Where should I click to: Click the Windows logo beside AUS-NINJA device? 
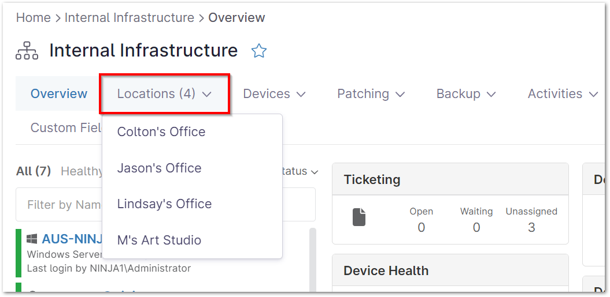pos(32,239)
